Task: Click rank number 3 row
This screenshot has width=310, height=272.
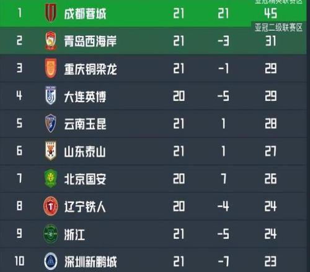Action: [x=153, y=68]
